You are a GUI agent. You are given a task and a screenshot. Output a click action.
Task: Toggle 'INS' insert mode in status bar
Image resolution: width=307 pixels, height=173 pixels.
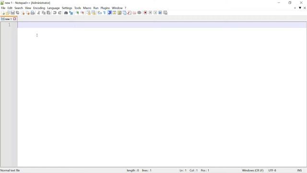tap(299, 171)
